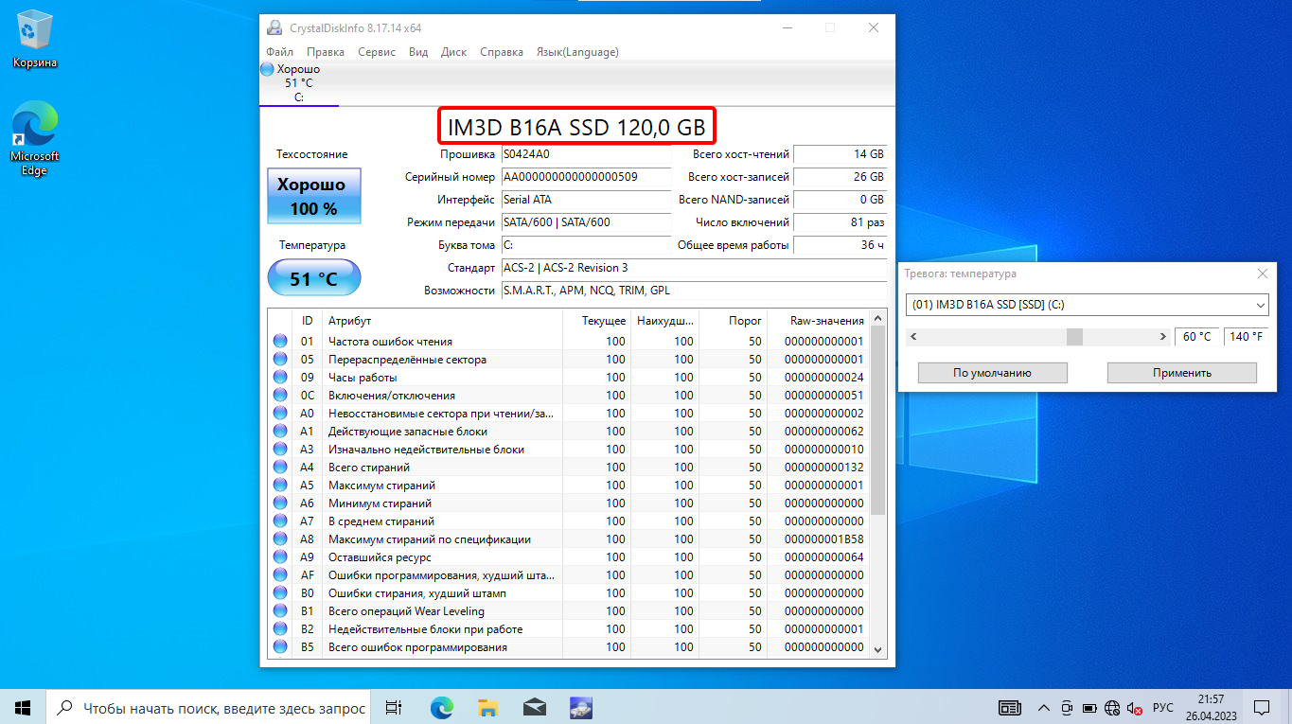Show hidden system tray icons chevron
1292x724 pixels.
[x=1043, y=708]
